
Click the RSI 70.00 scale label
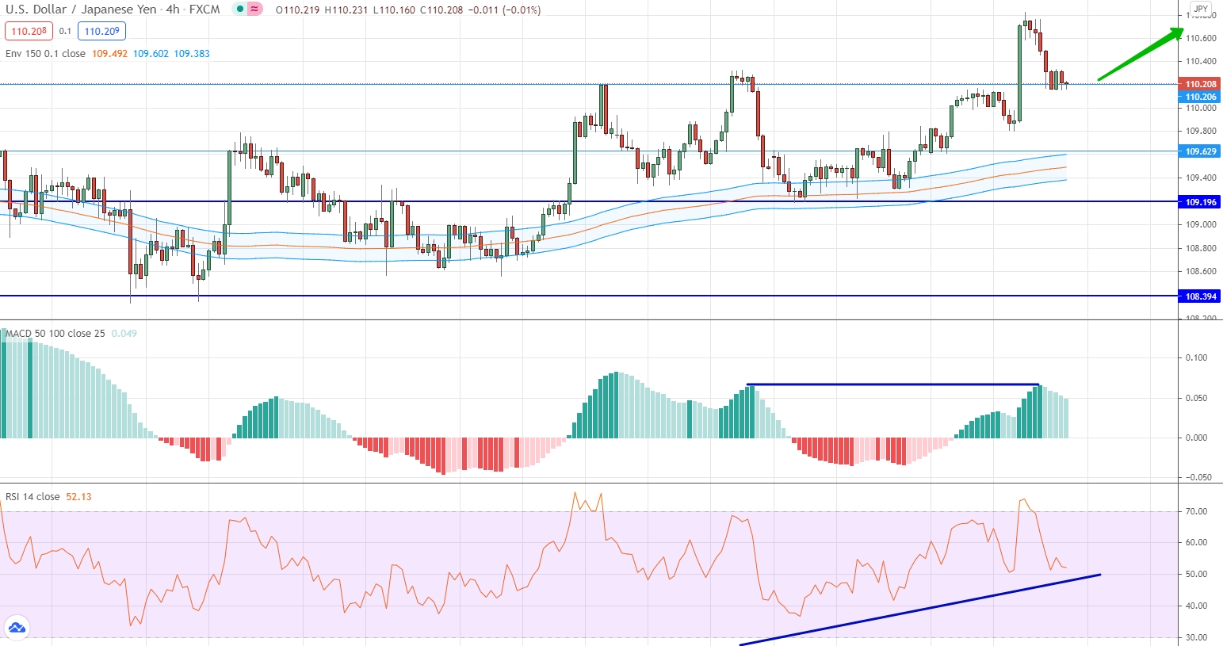1197,511
